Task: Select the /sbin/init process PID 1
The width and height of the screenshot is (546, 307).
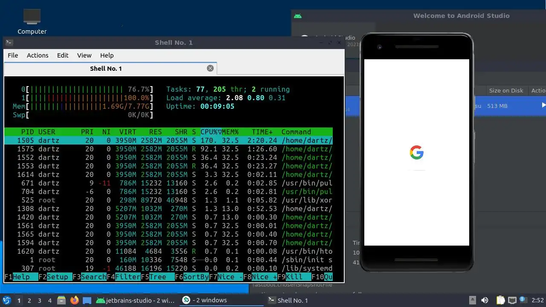Action: pos(168,260)
